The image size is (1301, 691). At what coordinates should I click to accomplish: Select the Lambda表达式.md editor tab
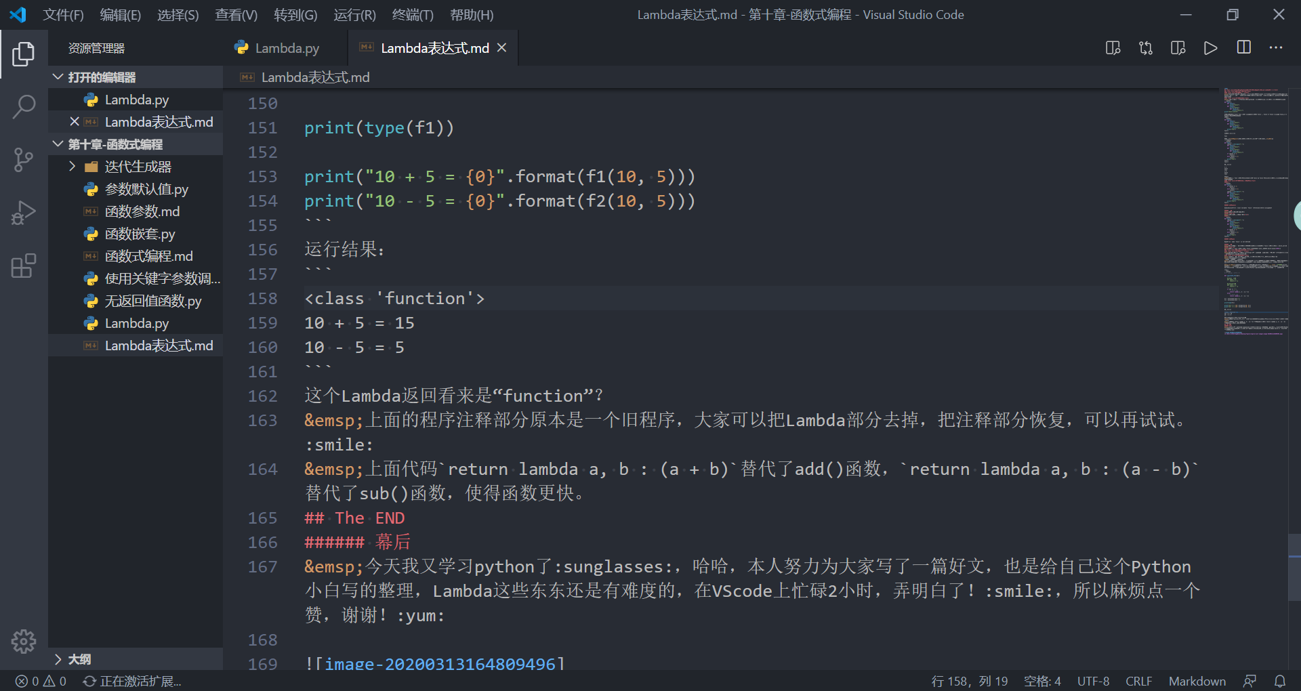point(434,48)
